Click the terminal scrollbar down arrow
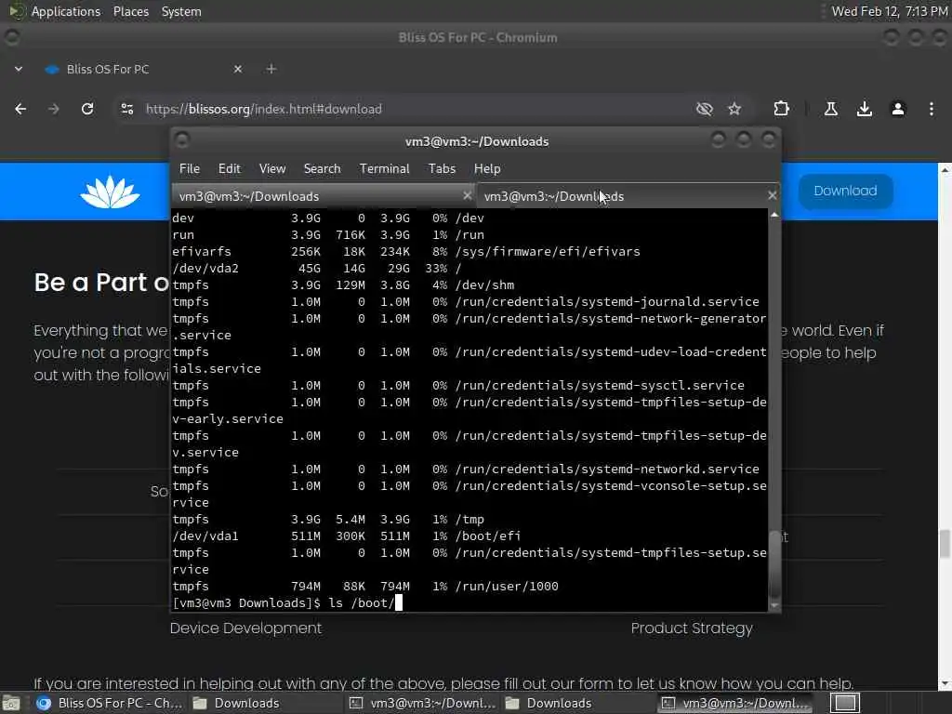Screen dimensions: 952x714 (x=774, y=605)
